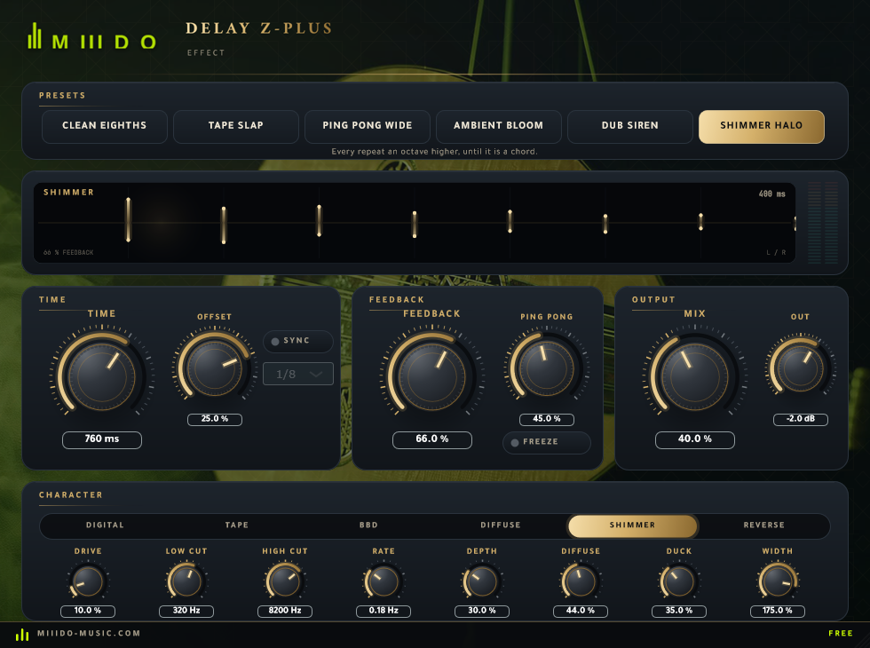Screen dimensions: 870x648
Task: Click the 760 ms time value field
Action: pyautogui.click(x=102, y=439)
